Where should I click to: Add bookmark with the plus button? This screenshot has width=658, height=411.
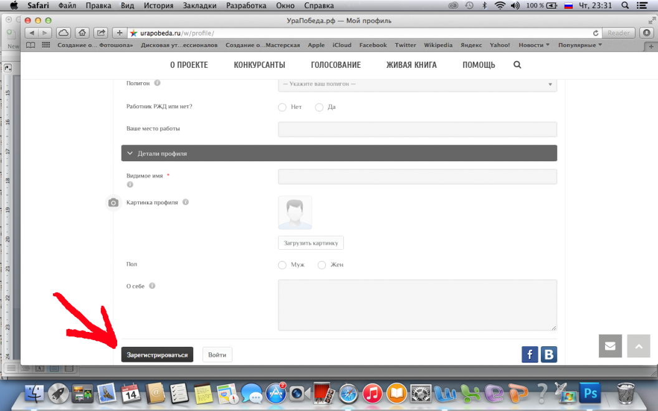[120, 33]
